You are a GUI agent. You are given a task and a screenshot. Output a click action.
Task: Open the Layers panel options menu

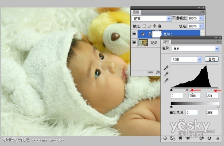(202, 12)
